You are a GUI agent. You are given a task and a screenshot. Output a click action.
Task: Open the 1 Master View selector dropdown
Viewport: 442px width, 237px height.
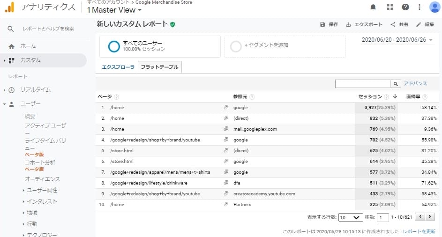click(114, 10)
